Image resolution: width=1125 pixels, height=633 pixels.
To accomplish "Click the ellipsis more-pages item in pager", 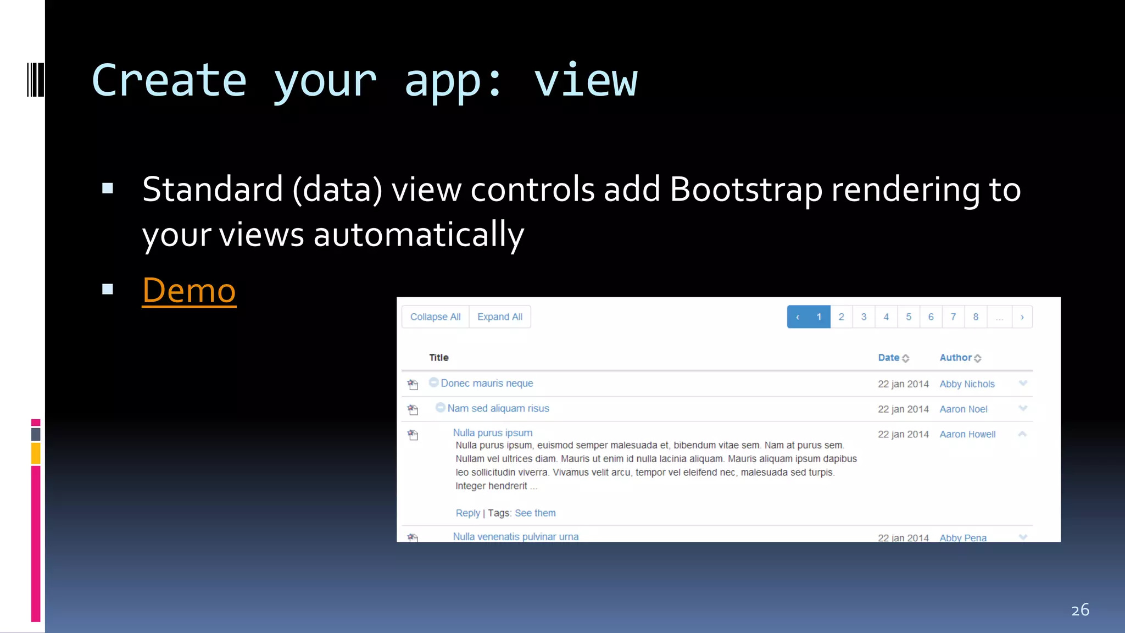I will 1000,317.
